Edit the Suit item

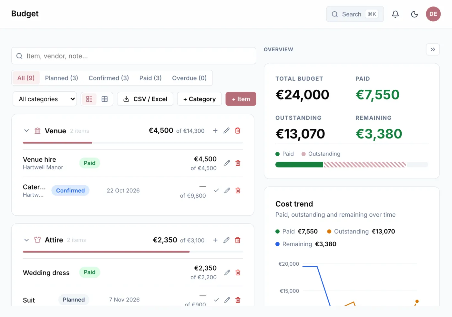[227, 300]
